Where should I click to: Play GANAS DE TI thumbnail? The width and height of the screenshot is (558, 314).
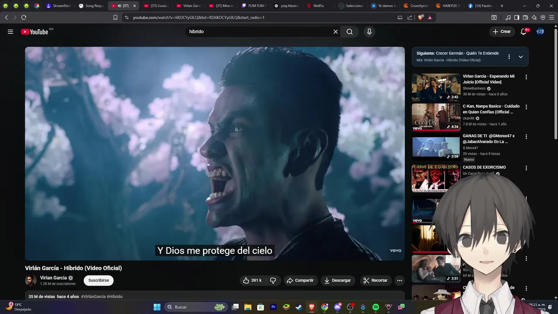436,147
